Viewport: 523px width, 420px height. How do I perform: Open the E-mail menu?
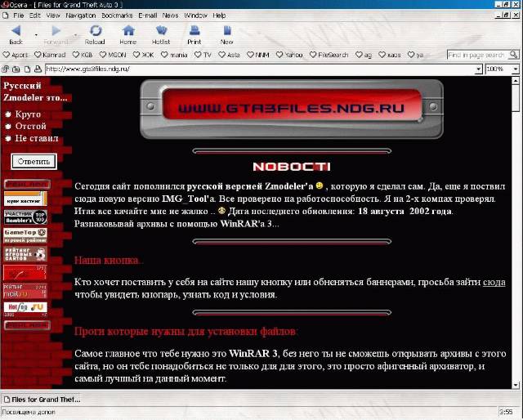pyautogui.click(x=148, y=16)
